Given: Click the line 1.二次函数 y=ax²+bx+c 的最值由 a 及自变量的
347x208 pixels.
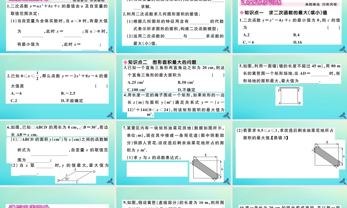Looking at the screenshot, I should click(x=57, y=6).
